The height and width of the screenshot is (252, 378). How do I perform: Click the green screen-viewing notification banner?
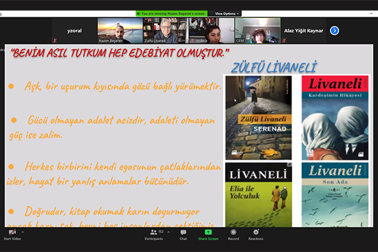(172, 13)
